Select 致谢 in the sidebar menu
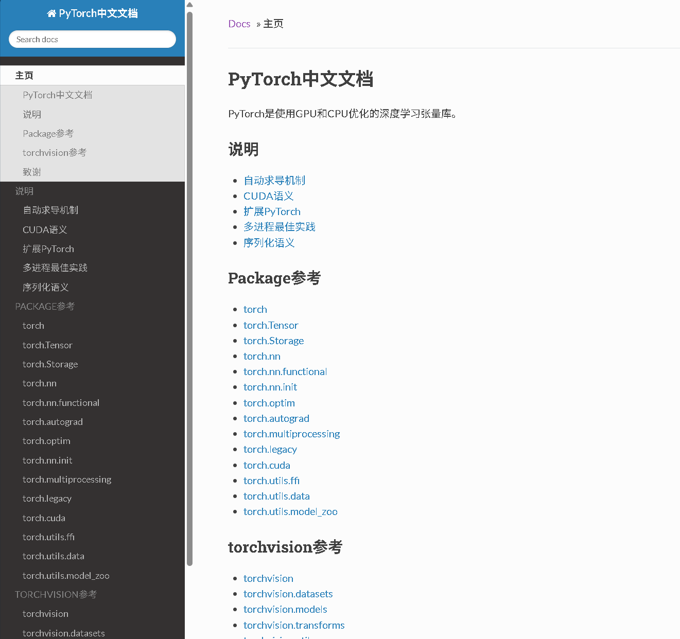The image size is (680, 639). click(31, 171)
